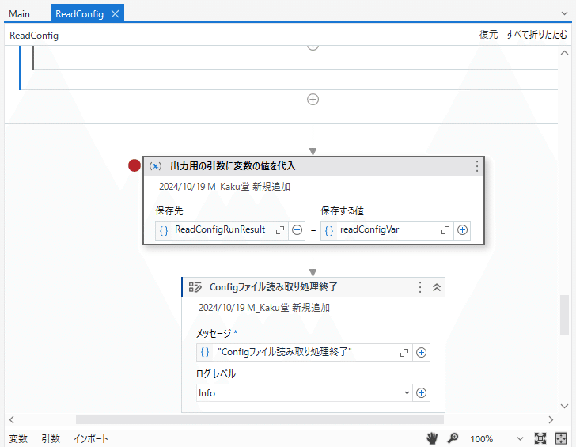Click plus button next to メッセージ field

pos(422,353)
